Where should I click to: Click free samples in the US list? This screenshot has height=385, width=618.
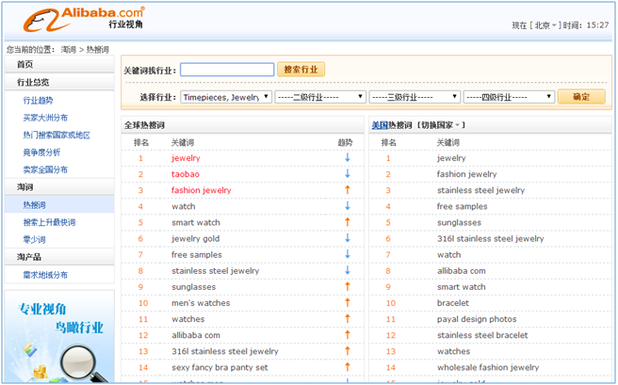pyautogui.click(x=462, y=206)
